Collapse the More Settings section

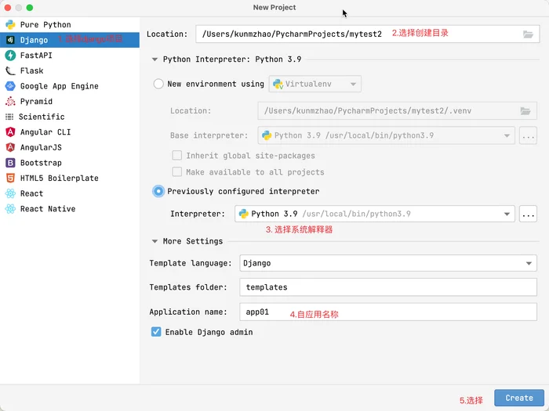point(155,241)
